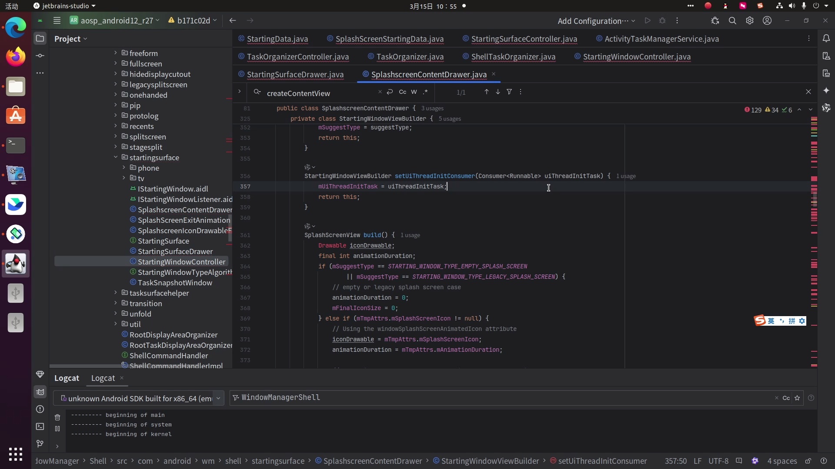Toggle Match Case in the editor search bar
Screen dimensions: 835x469
click(x=402, y=92)
